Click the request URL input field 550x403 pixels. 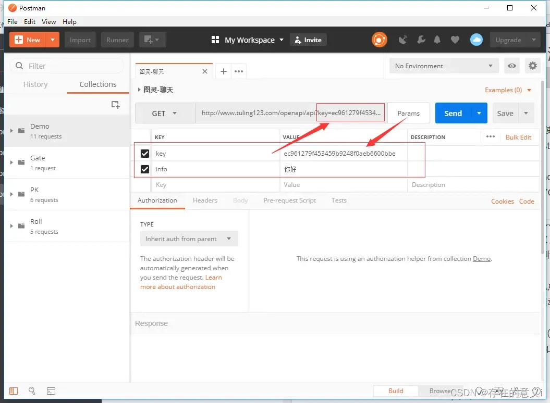(291, 113)
